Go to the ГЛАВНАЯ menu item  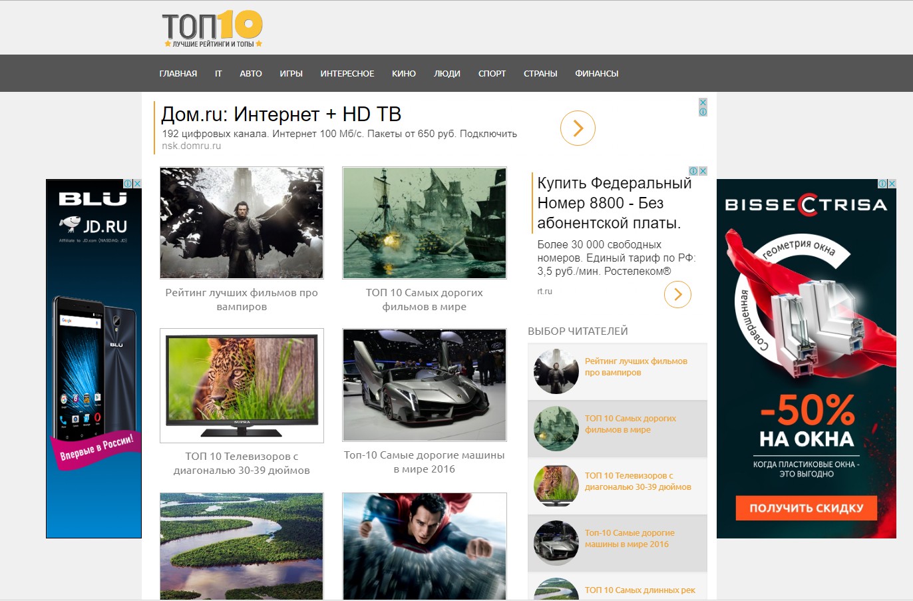(178, 74)
